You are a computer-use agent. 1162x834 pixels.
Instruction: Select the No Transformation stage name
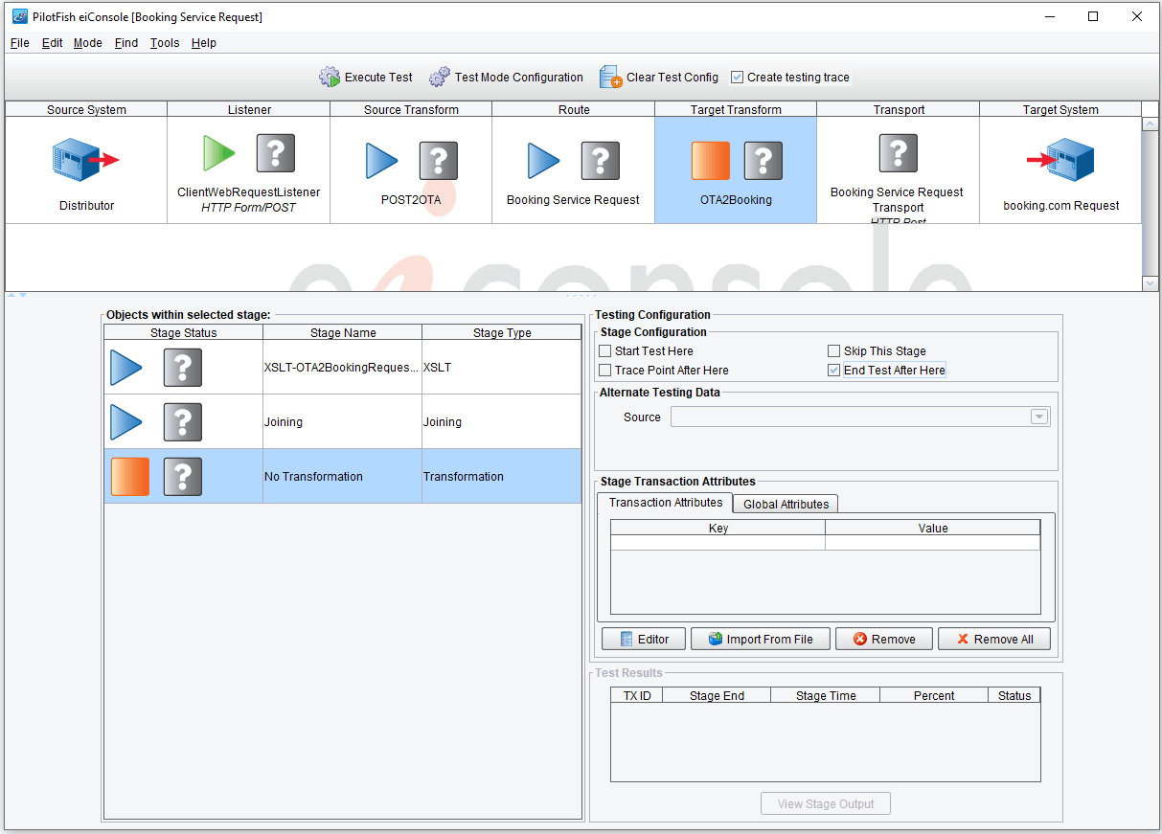pos(342,477)
